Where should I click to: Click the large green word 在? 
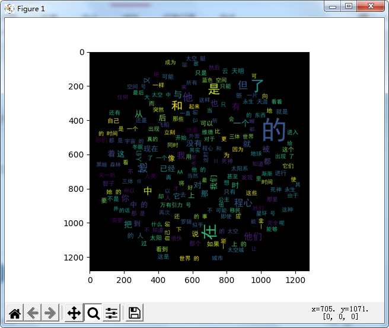point(209,231)
